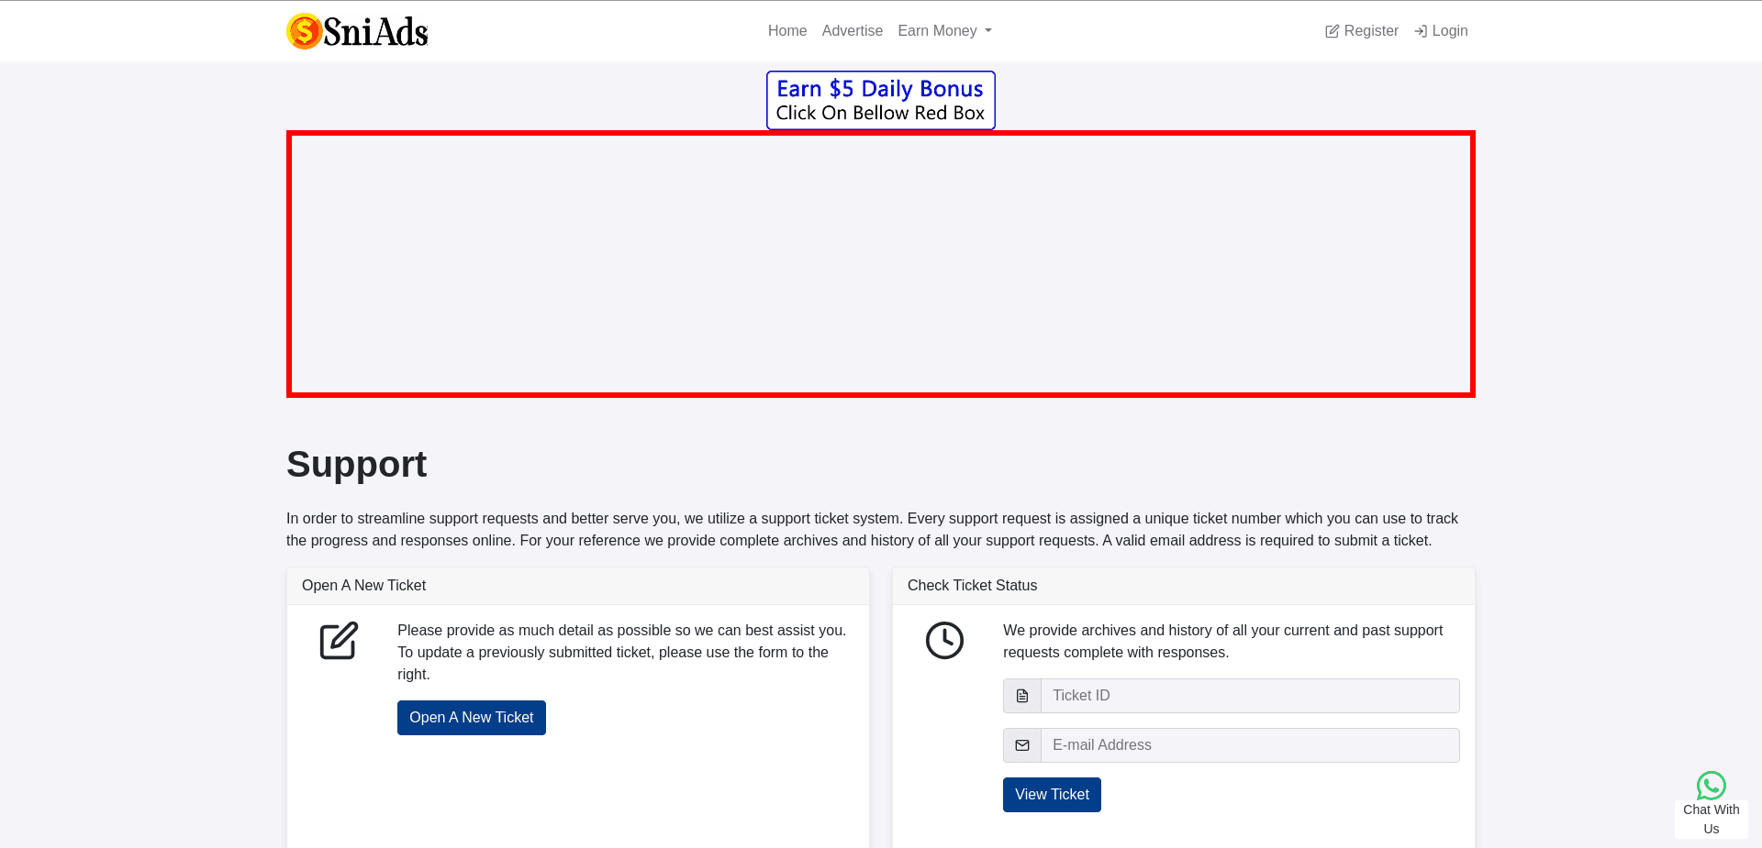Screen dimensions: 1762x848
Task: Click the pencil icon next to Register
Action: 1332,30
